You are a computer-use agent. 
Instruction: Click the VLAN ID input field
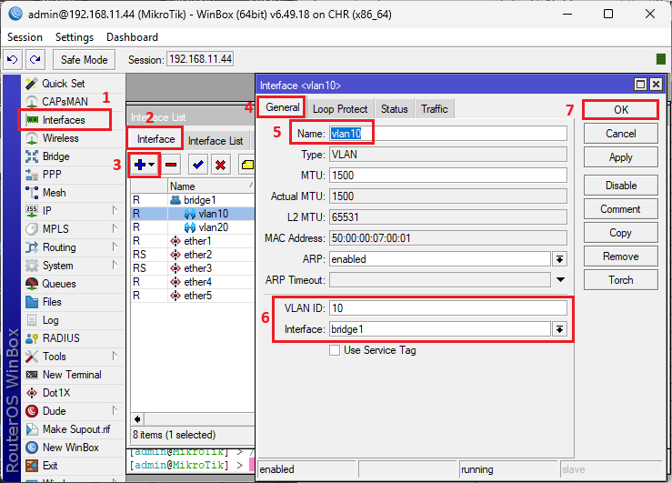click(446, 307)
